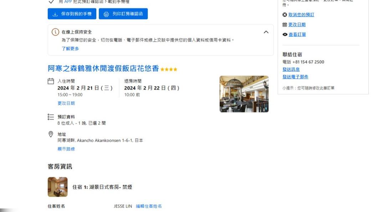Click the 發送電子郵件 link
378x212 pixels.
[x=295, y=77]
